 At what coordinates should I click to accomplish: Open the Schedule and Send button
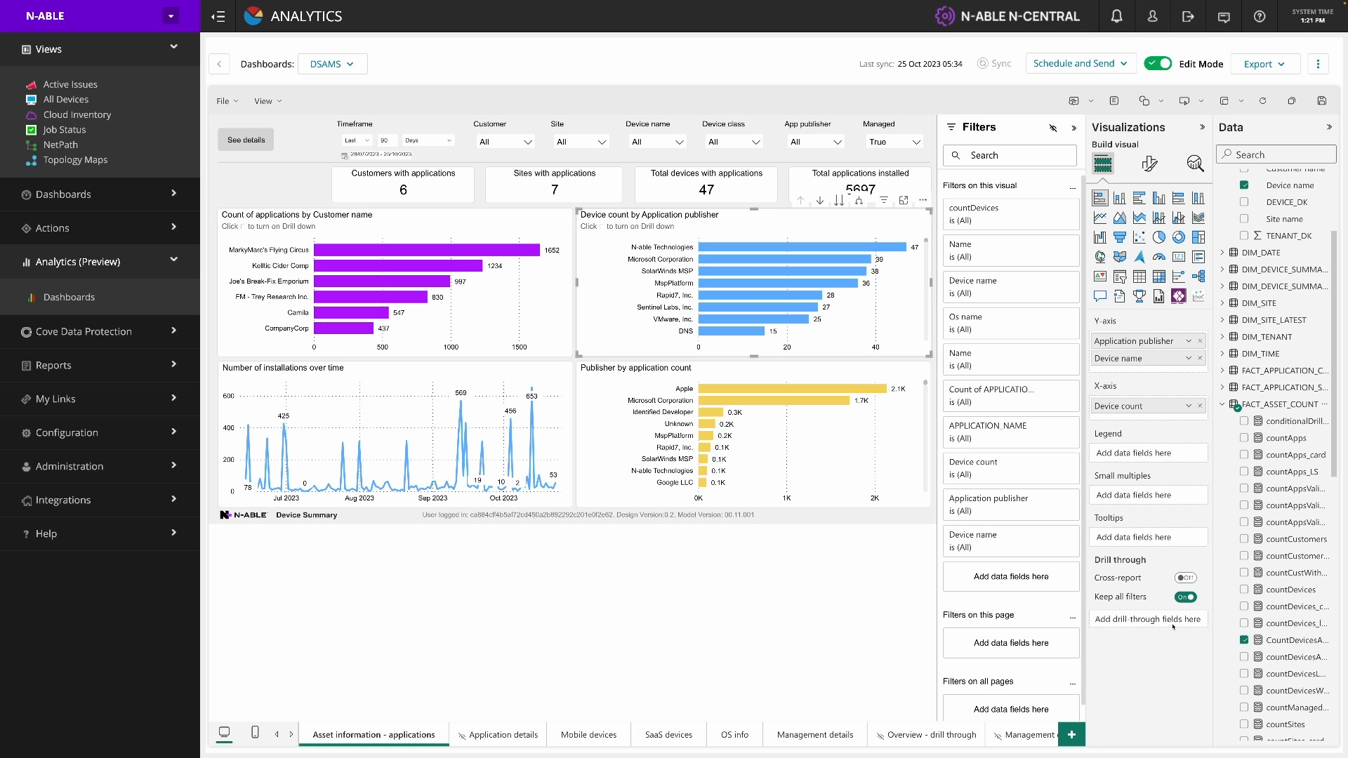tap(1080, 64)
